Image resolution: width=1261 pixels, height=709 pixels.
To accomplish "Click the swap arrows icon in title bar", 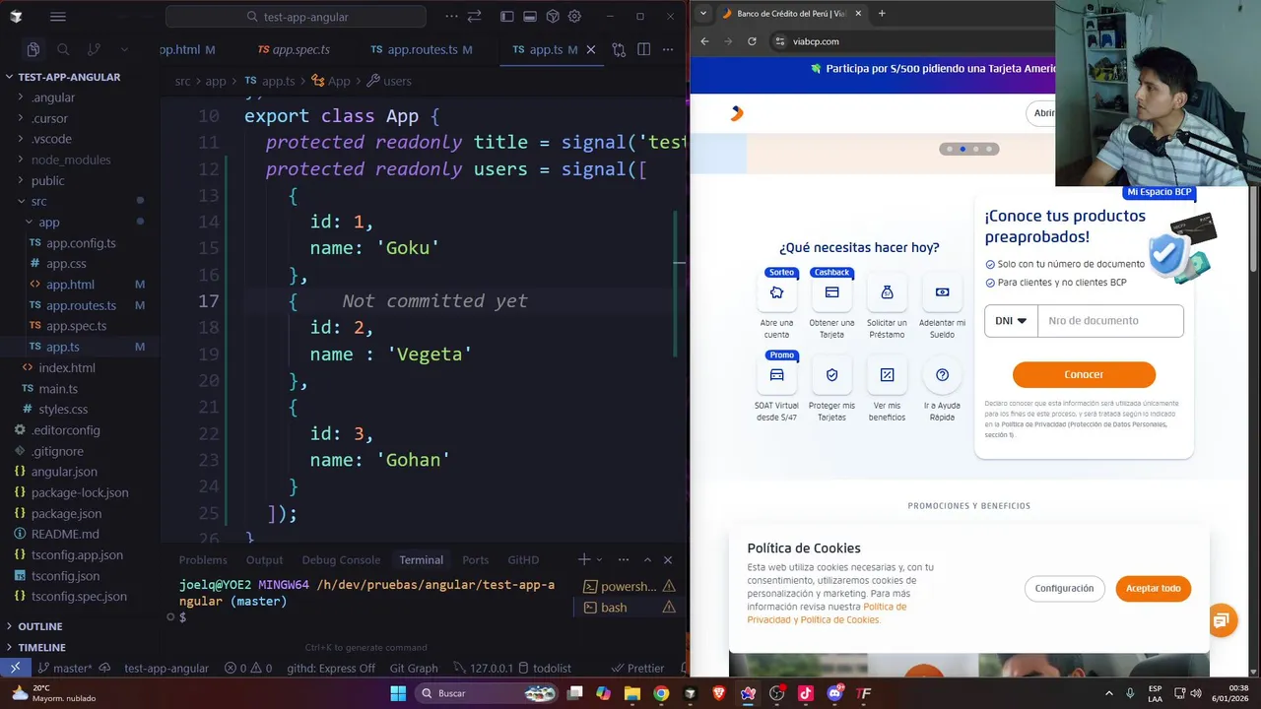I will pyautogui.click(x=475, y=17).
